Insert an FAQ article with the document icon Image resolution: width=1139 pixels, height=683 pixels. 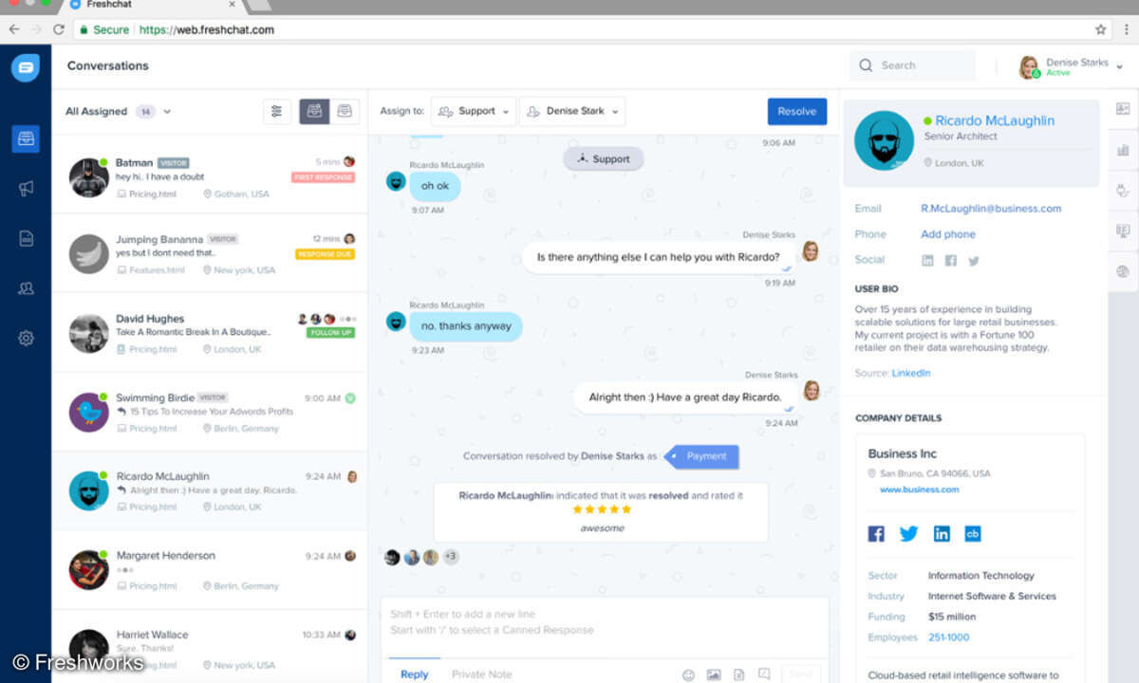(x=738, y=674)
